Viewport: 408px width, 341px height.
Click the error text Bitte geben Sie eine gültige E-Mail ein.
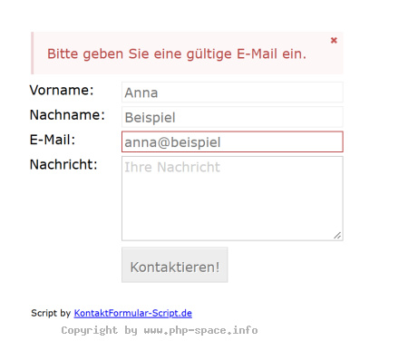click(x=177, y=54)
